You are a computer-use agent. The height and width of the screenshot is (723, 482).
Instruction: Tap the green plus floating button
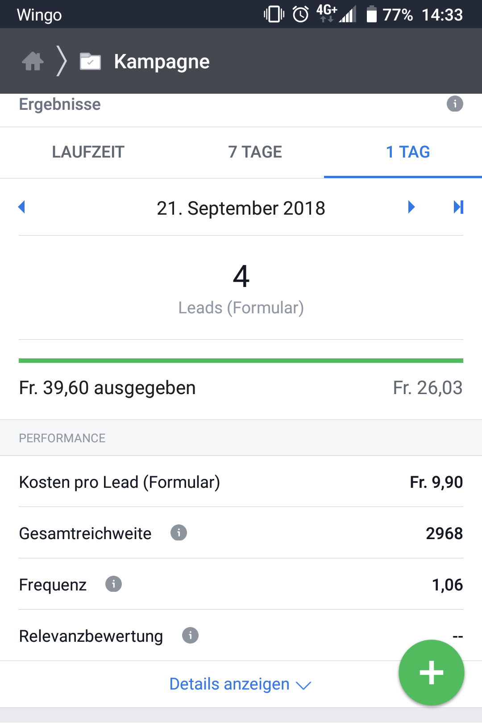pos(432,673)
